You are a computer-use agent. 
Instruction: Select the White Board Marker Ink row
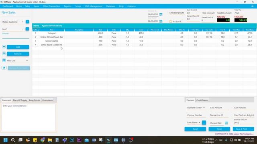(144, 45)
